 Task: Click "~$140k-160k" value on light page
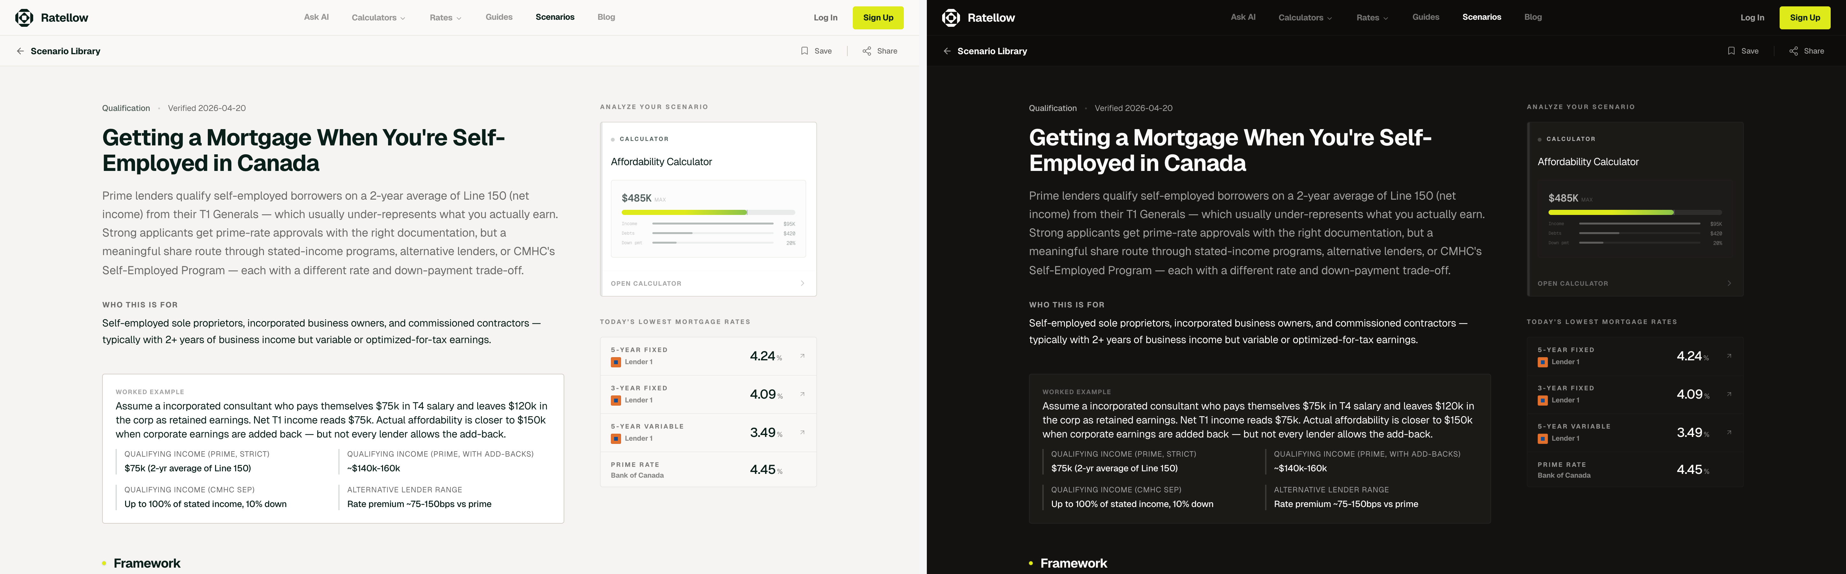(x=373, y=468)
